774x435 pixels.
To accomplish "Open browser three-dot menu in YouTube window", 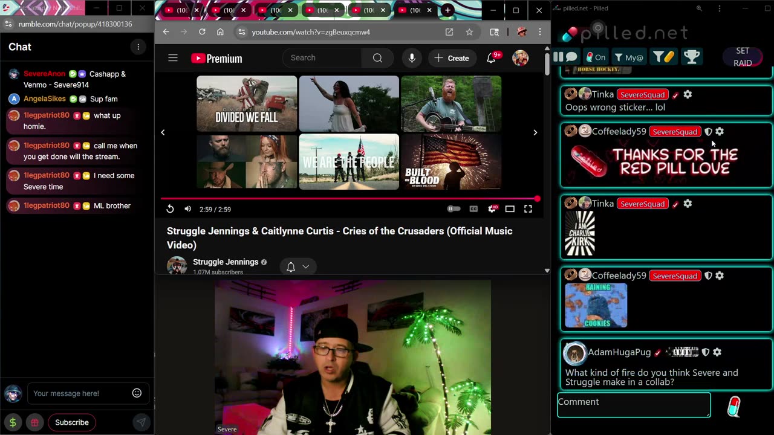I will 540,32.
